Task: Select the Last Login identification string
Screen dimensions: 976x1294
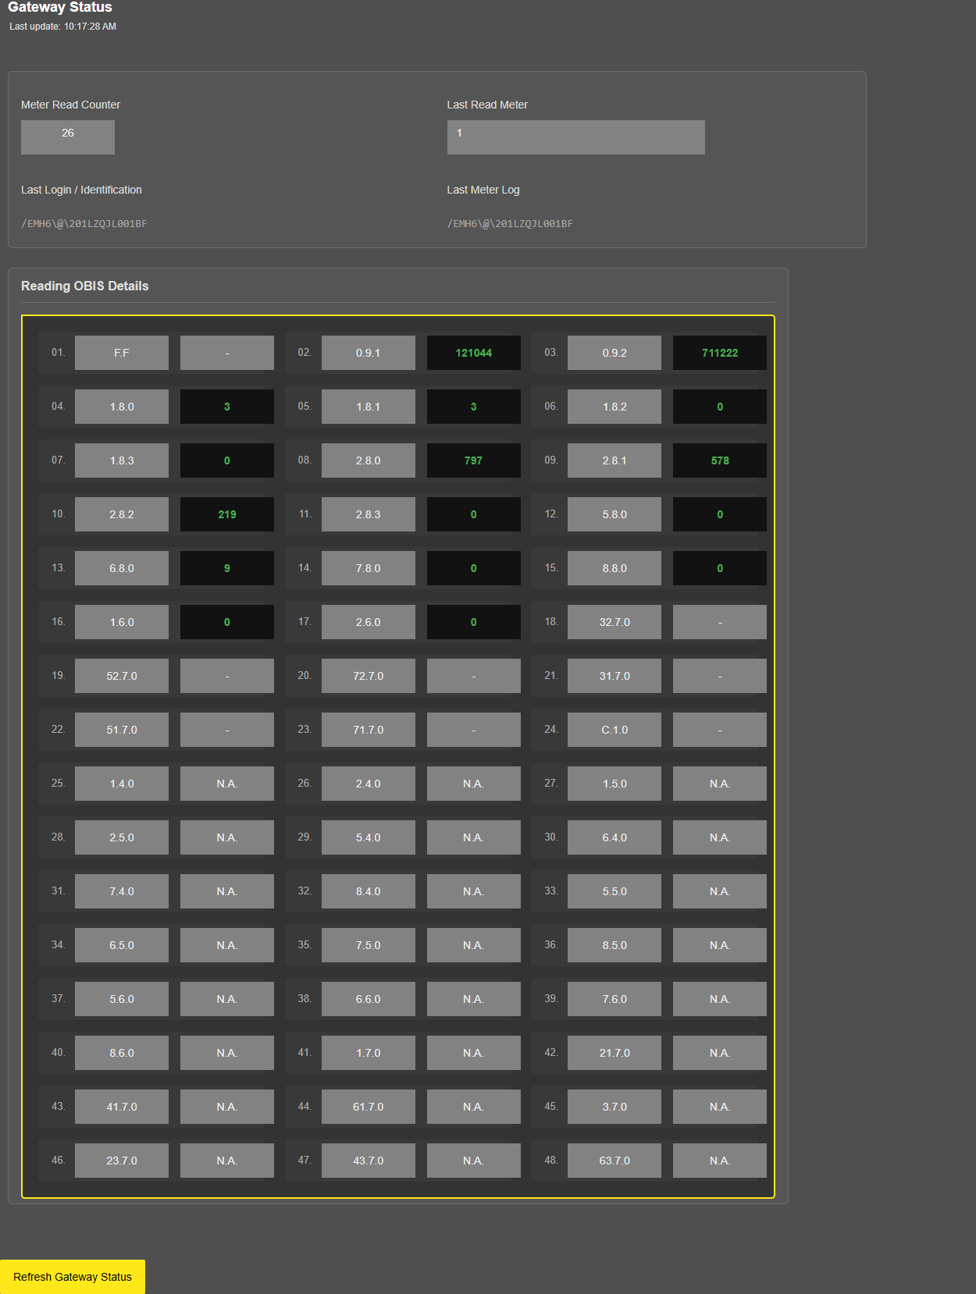Action: click(x=84, y=224)
